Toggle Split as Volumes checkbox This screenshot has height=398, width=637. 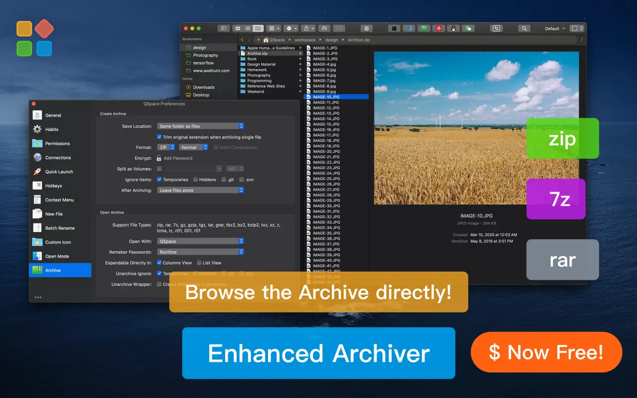coord(159,169)
